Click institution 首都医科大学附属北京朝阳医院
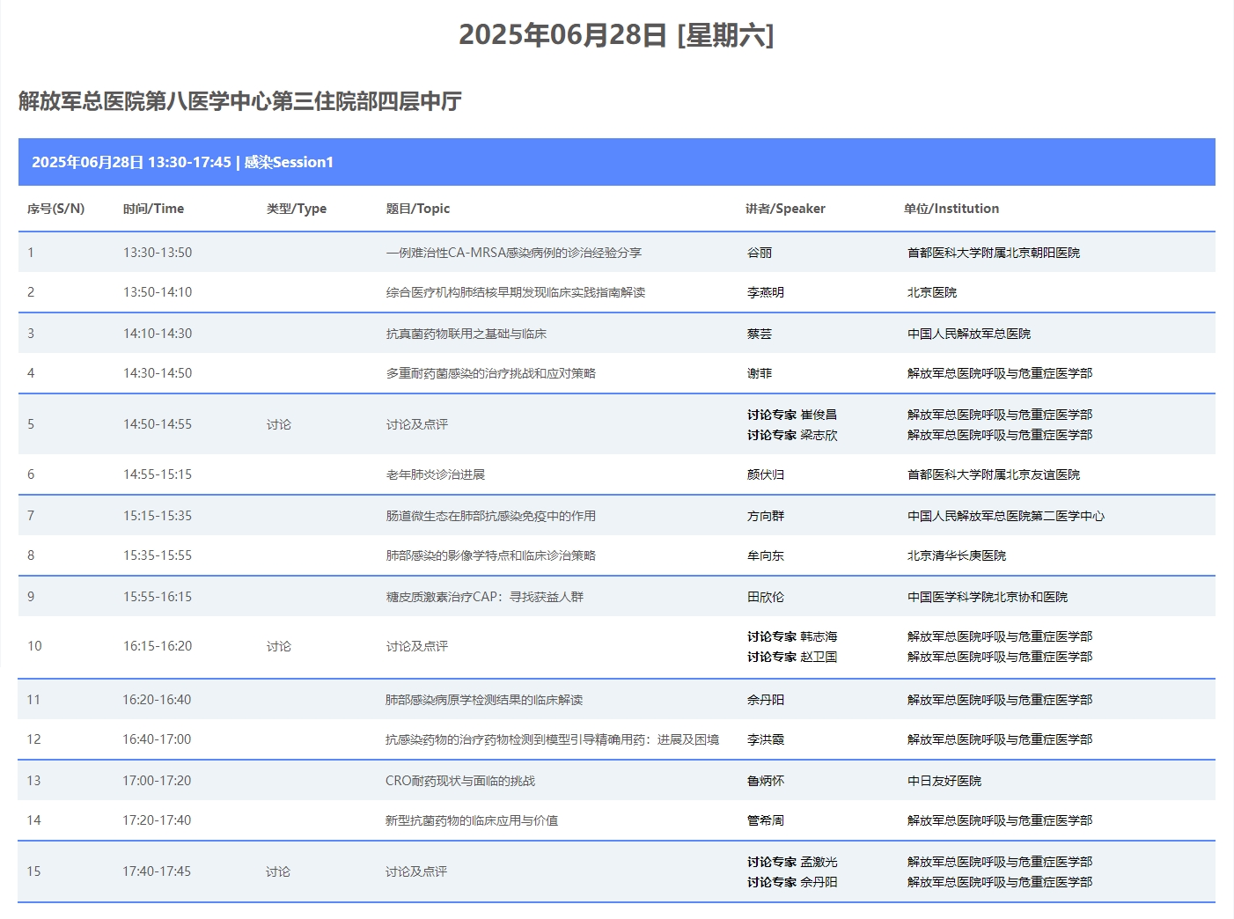 (x=994, y=253)
